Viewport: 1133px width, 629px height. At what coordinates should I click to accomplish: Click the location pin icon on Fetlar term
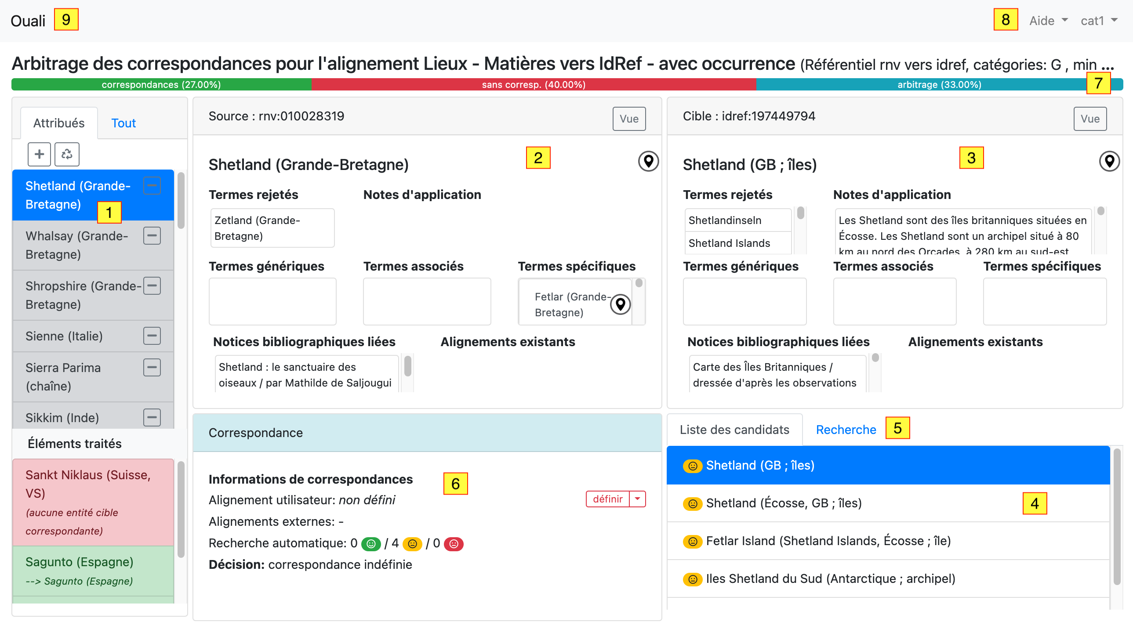click(621, 303)
